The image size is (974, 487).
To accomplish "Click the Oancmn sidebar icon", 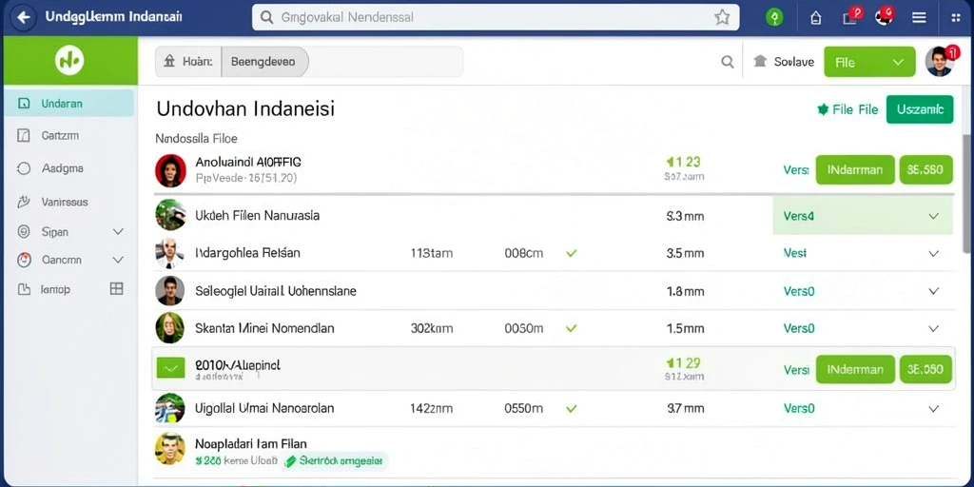I will tap(24, 260).
